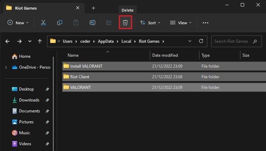Navigate to Local in address path
Viewport: 266px width, 151px height.
(126, 41)
